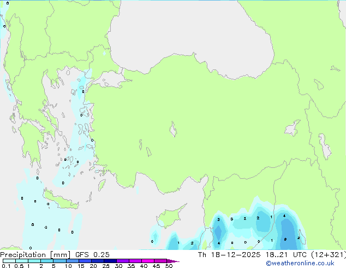Viewport: 346px width, 268px height.
Task: Click the "Th 18-12-2025" date text
Action: pos(229,255)
